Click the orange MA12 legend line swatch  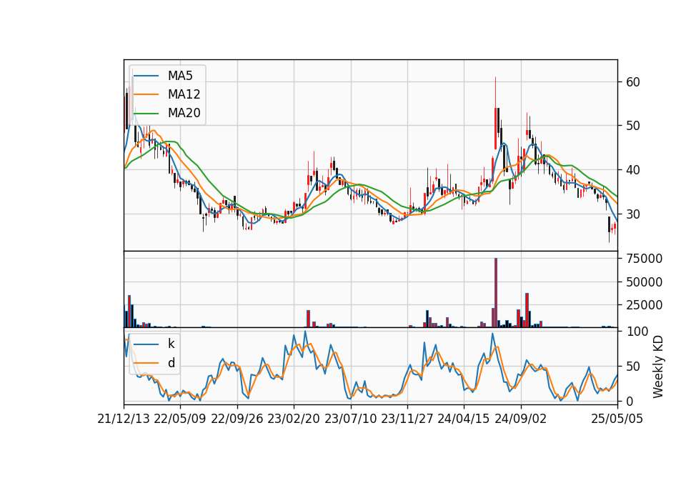[x=146, y=94]
